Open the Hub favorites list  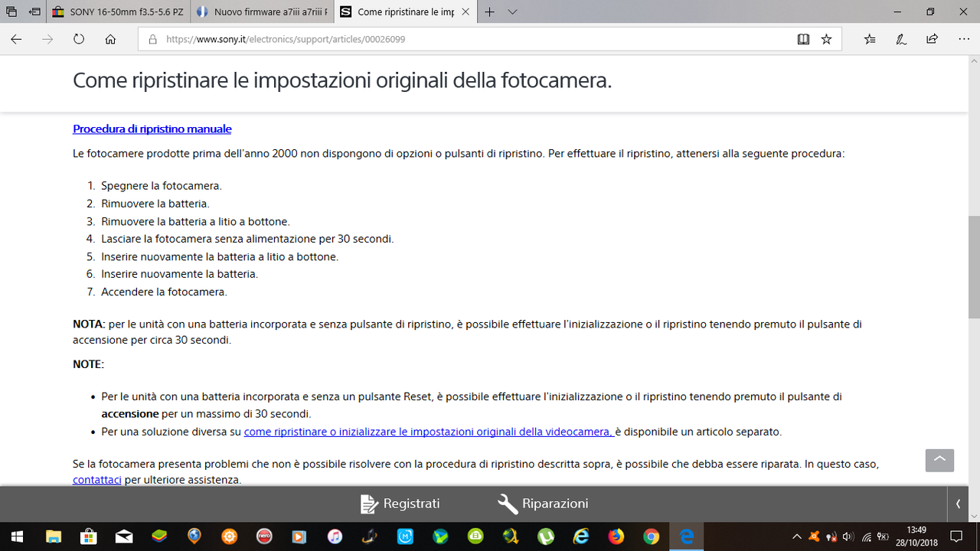pos(869,39)
